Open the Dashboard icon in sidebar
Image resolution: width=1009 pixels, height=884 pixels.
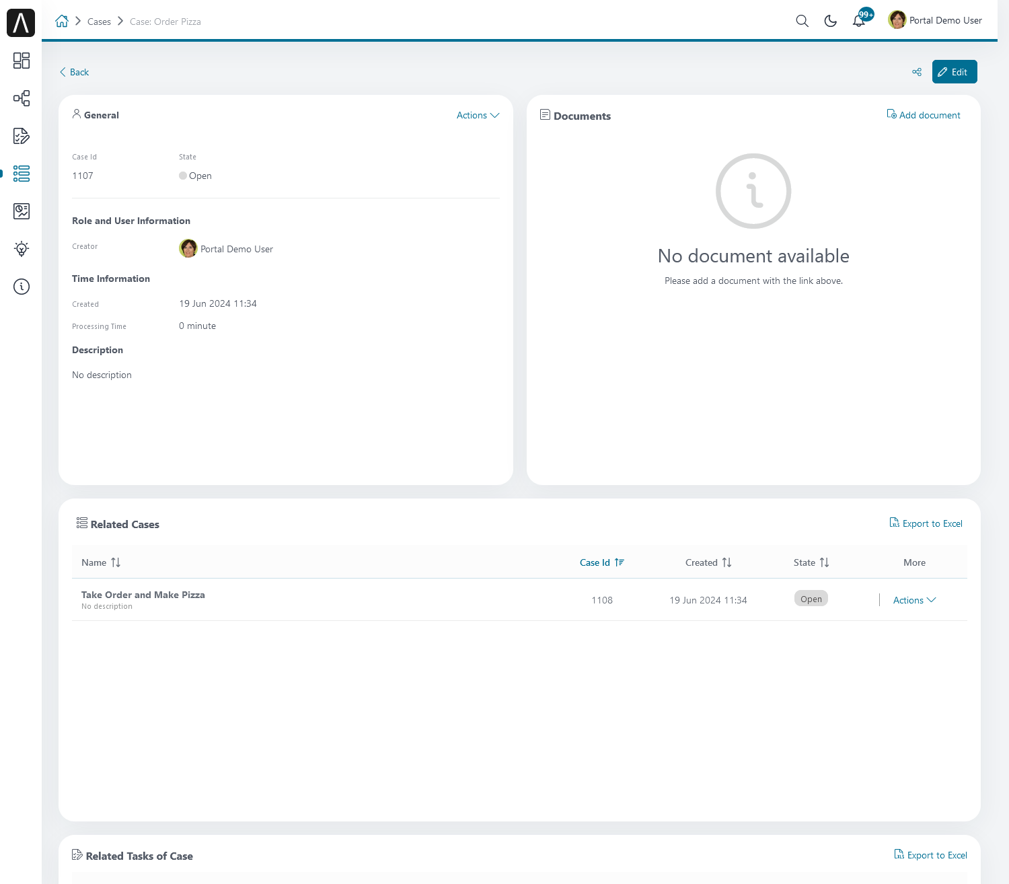click(22, 61)
